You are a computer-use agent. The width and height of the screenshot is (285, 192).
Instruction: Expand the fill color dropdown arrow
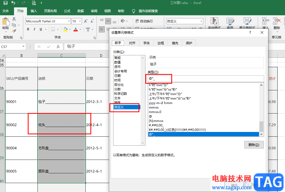pos(70,29)
